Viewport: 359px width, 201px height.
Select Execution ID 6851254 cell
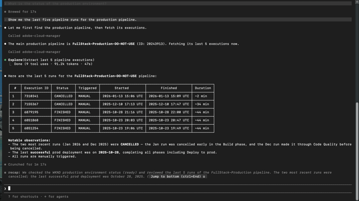point(31,128)
